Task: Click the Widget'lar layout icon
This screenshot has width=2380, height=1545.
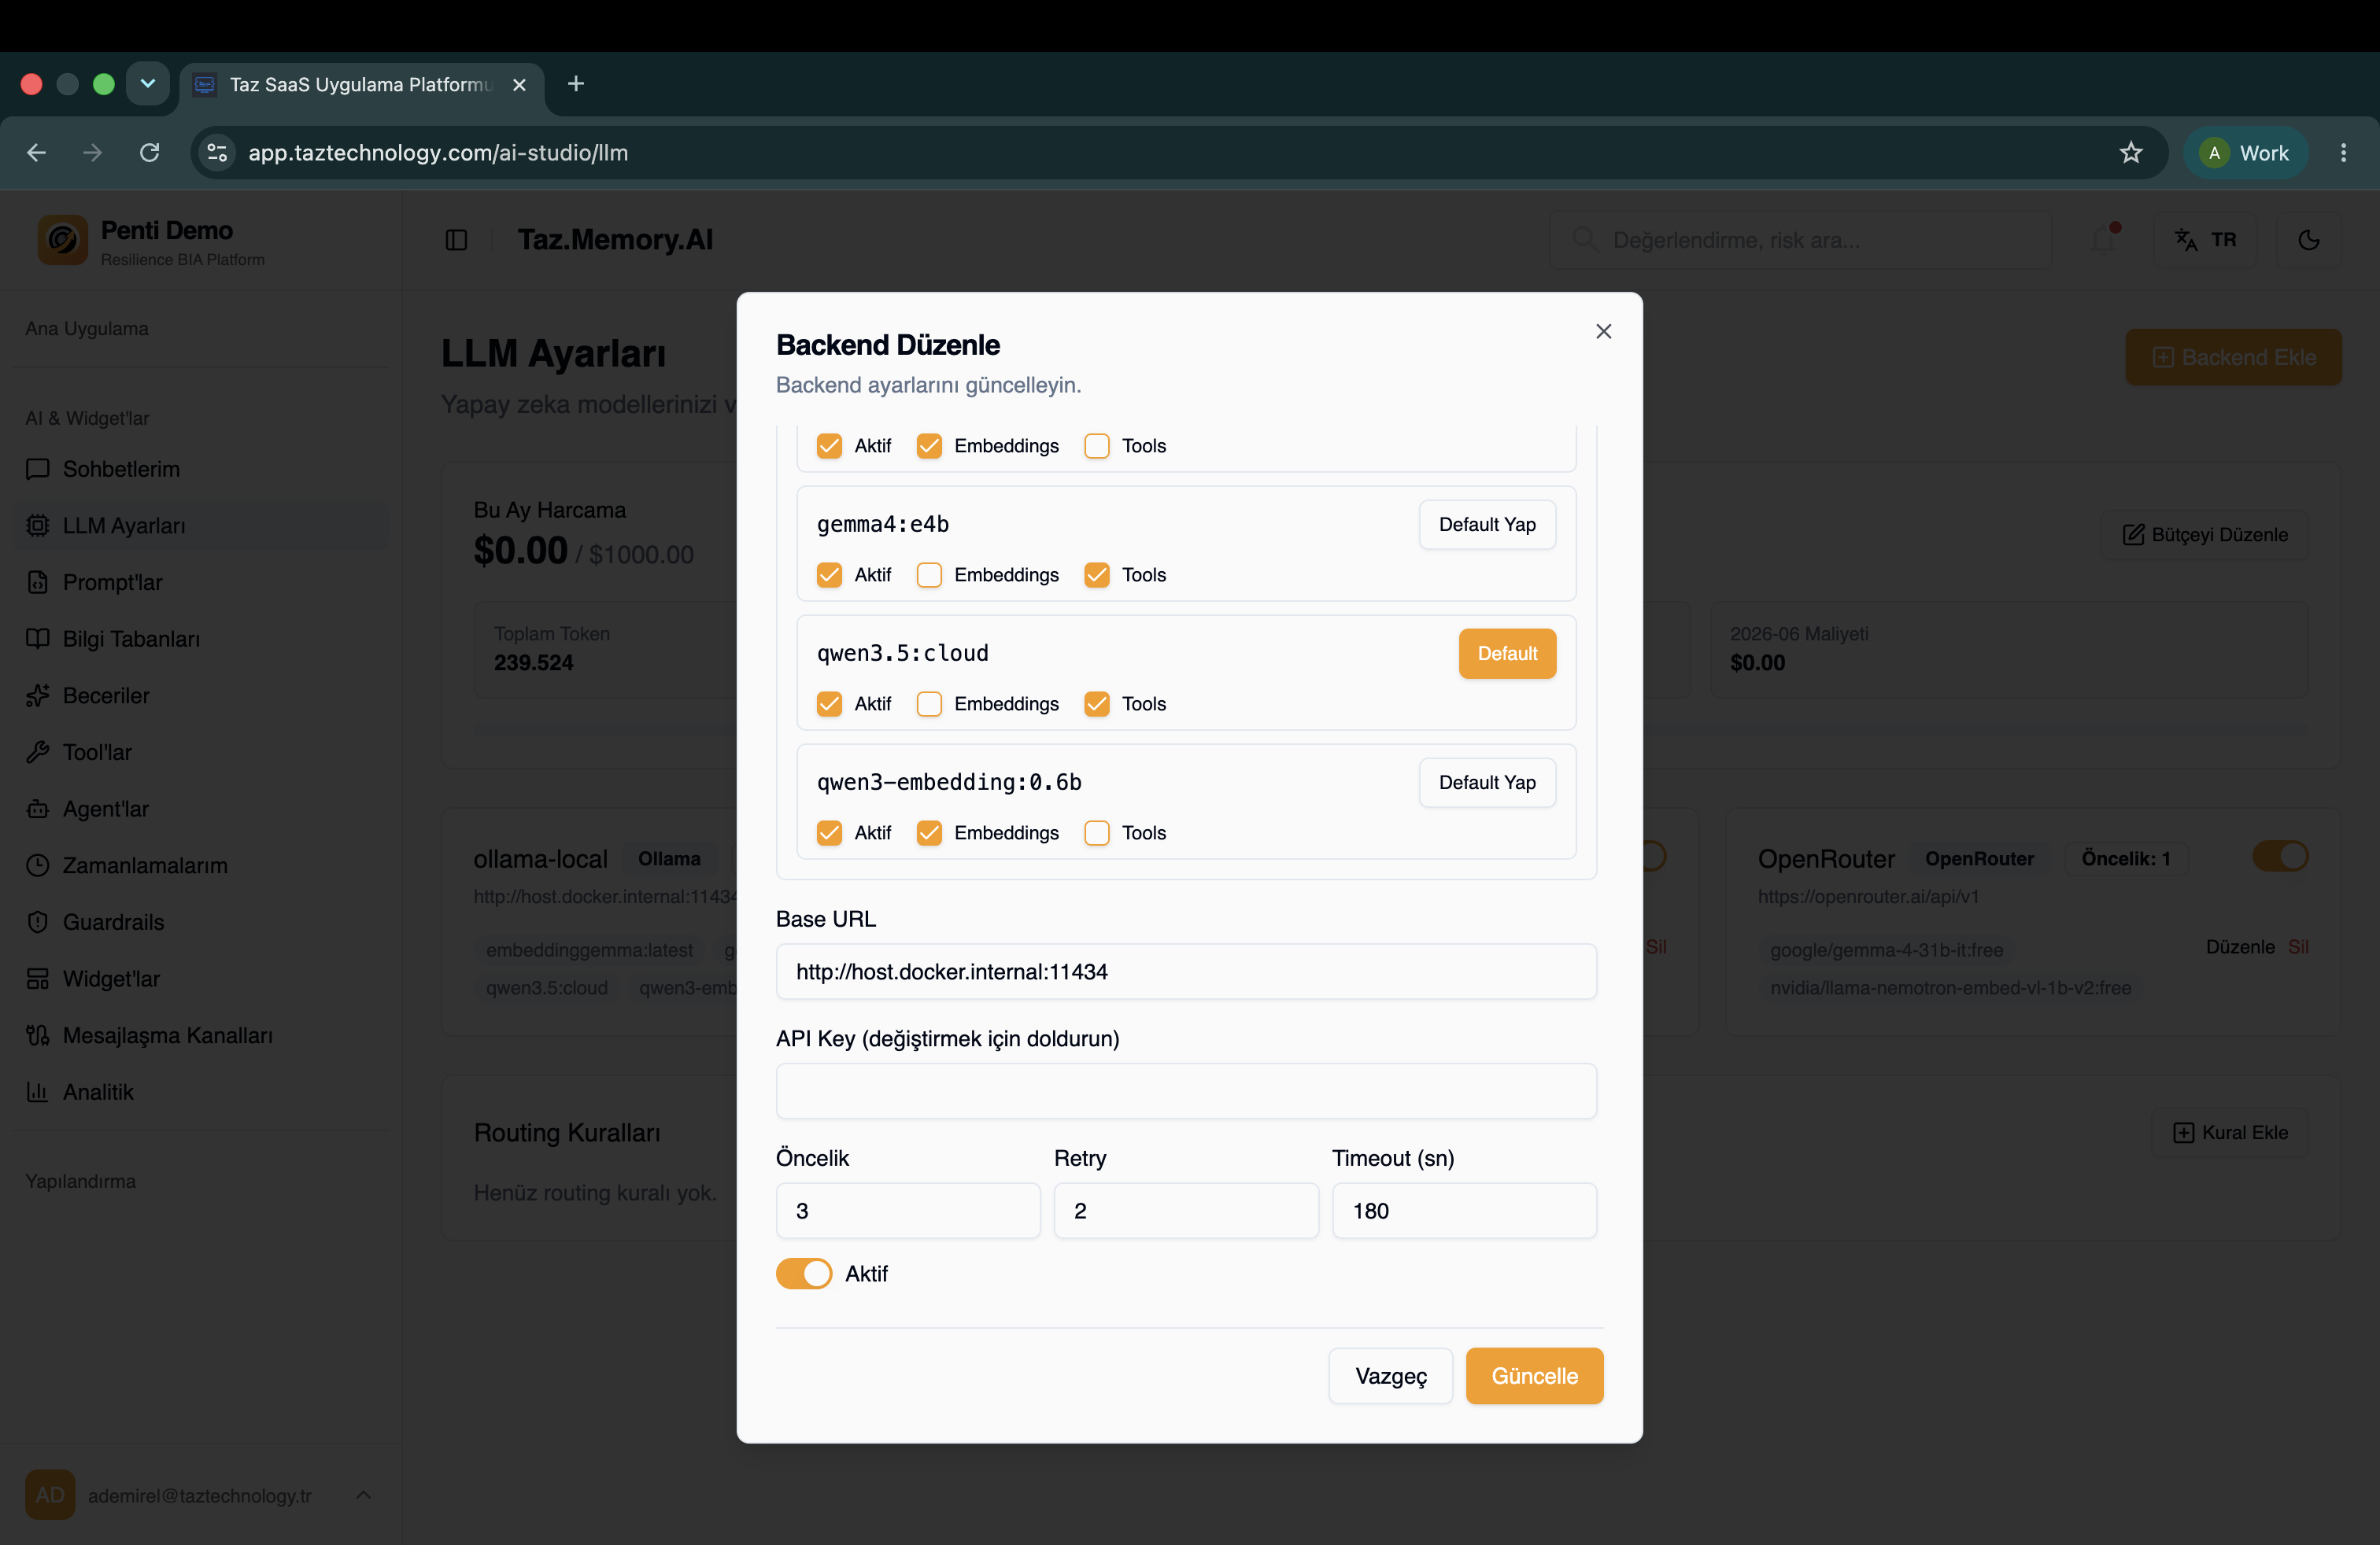Action: 38,979
